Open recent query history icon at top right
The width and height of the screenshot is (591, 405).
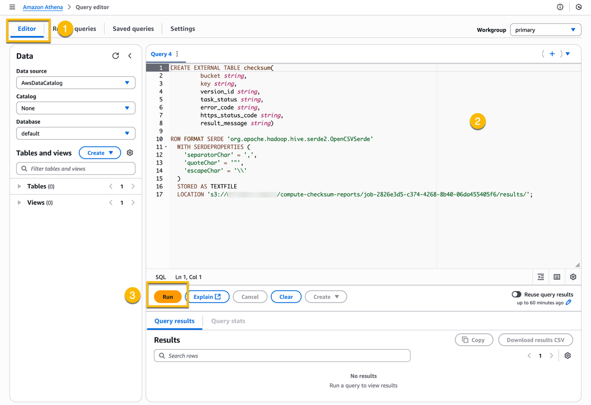point(578,7)
